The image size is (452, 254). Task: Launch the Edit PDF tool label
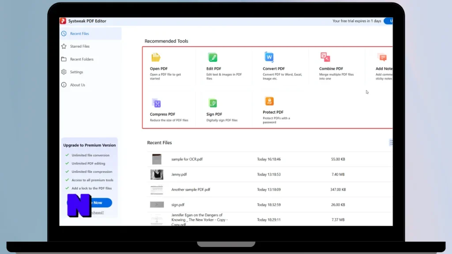[214, 68]
